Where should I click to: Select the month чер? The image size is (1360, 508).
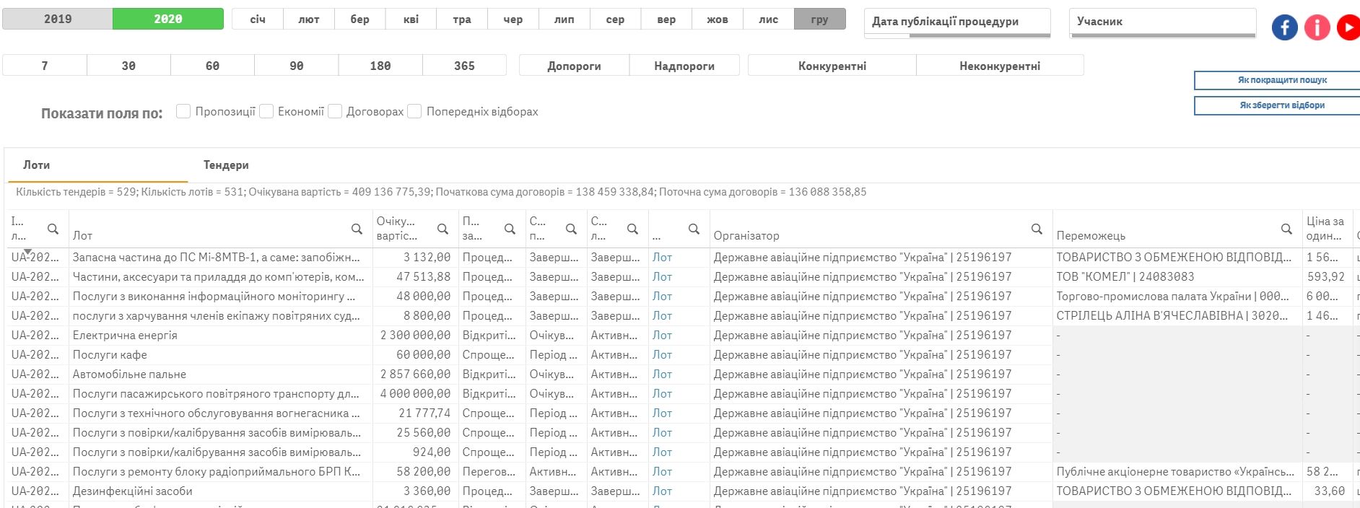pos(513,19)
